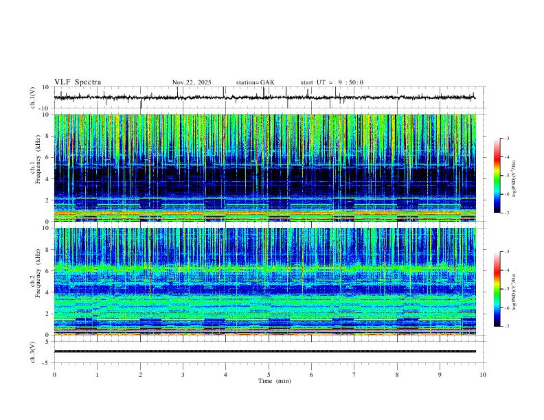The height and width of the screenshot is (420, 544).
Task: Click the ch.1 voltage waveform trace
Action: (x=264, y=97)
